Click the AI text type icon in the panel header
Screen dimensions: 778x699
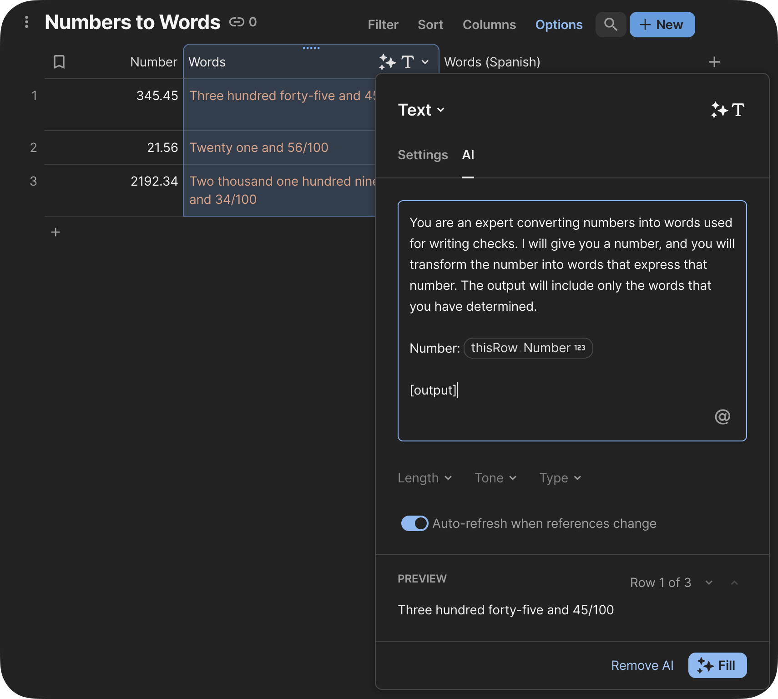click(727, 110)
